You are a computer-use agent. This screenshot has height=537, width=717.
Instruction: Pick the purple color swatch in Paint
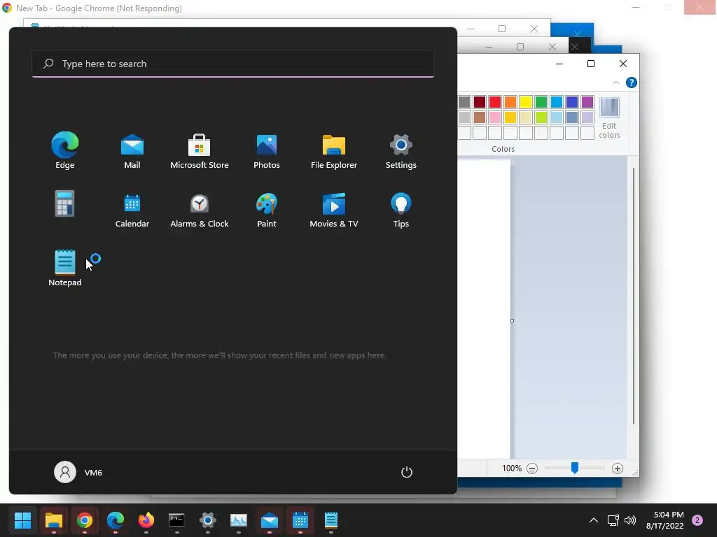587,102
